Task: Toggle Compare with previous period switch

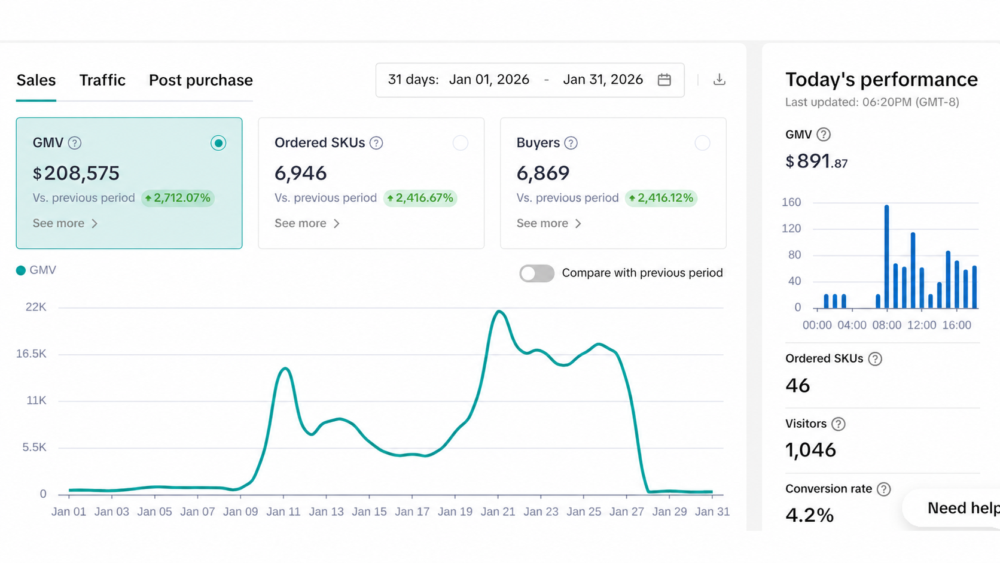Action: click(536, 273)
